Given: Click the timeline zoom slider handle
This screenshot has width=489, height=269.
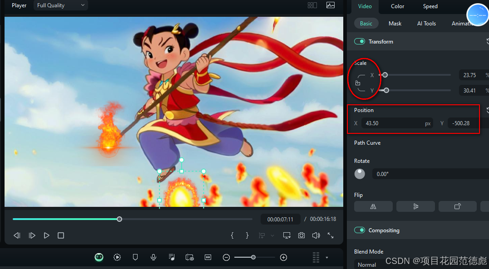Looking at the screenshot, I should (253, 257).
